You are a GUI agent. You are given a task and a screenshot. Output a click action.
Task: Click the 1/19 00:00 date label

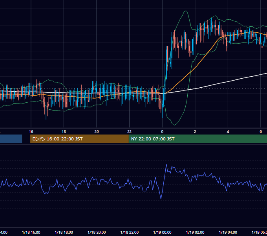(162, 232)
